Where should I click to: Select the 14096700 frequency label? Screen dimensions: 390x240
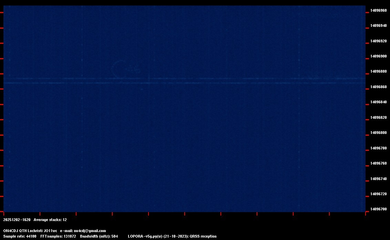pos(378,209)
